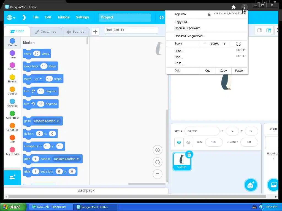The width and height of the screenshot is (282, 211).
Task: Select the Variables block category
Action: pos(12,127)
